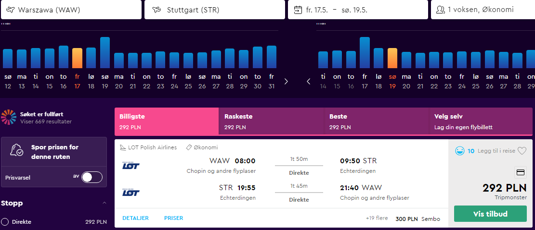Select the lø 18 bar in departure chart

coord(91,58)
